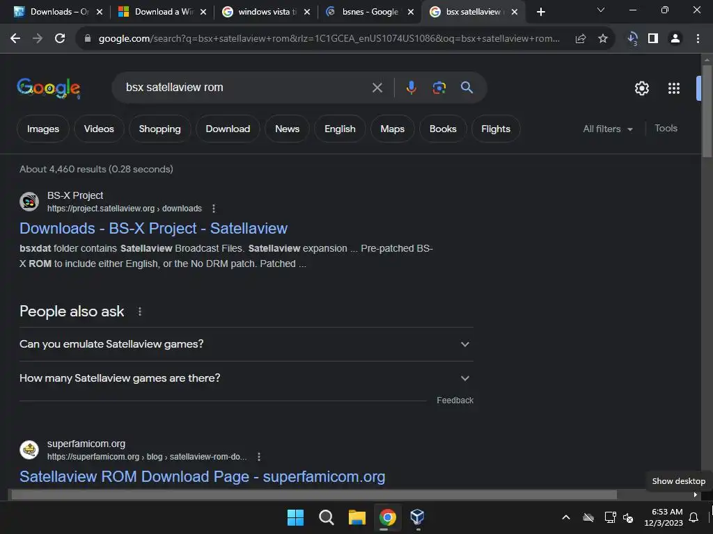Open options for BS-X Project result
This screenshot has width=713, height=534.
(x=214, y=209)
